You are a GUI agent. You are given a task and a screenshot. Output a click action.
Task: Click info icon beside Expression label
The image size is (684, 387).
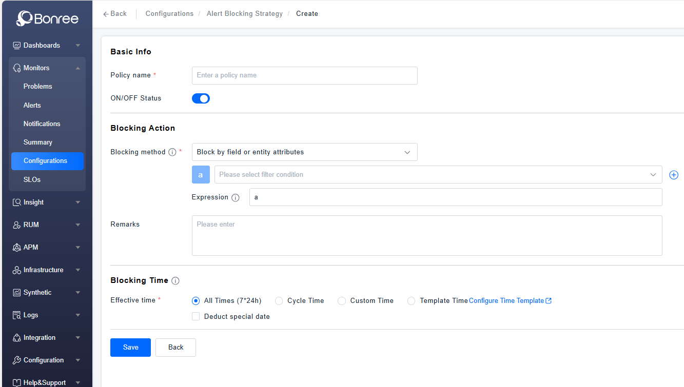236,198
